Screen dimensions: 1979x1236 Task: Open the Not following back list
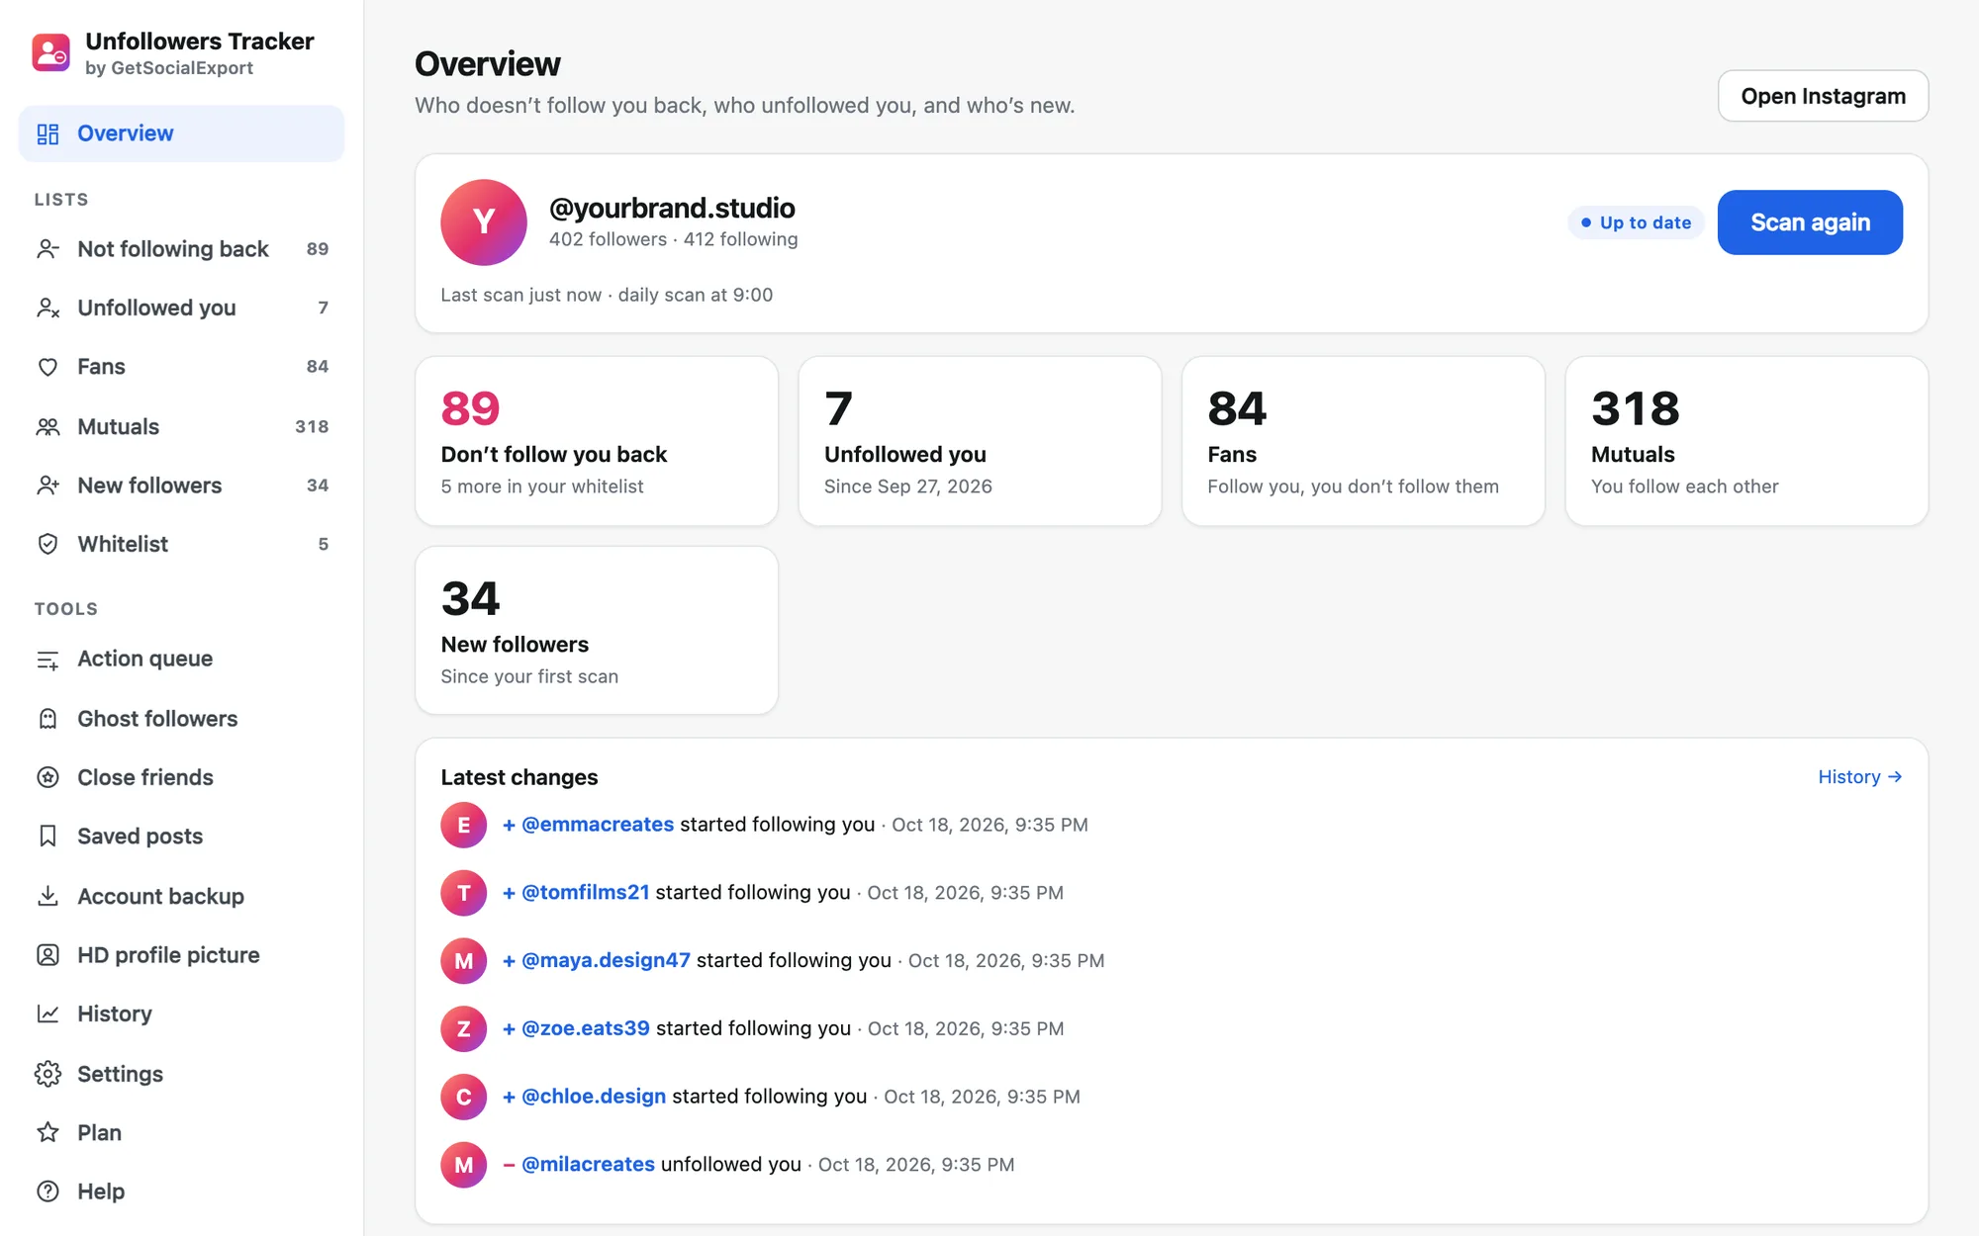tap(182, 249)
